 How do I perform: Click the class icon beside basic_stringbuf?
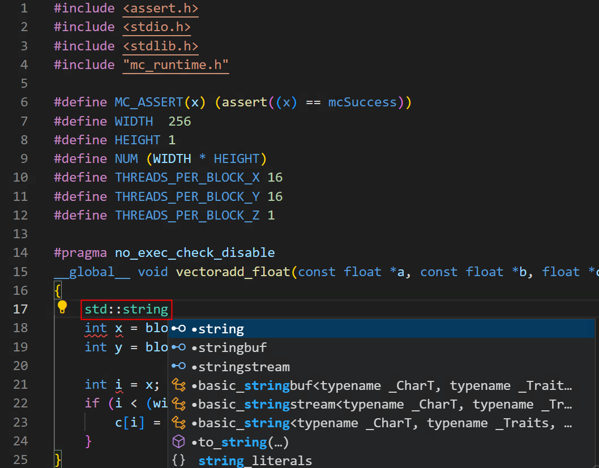point(179,385)
